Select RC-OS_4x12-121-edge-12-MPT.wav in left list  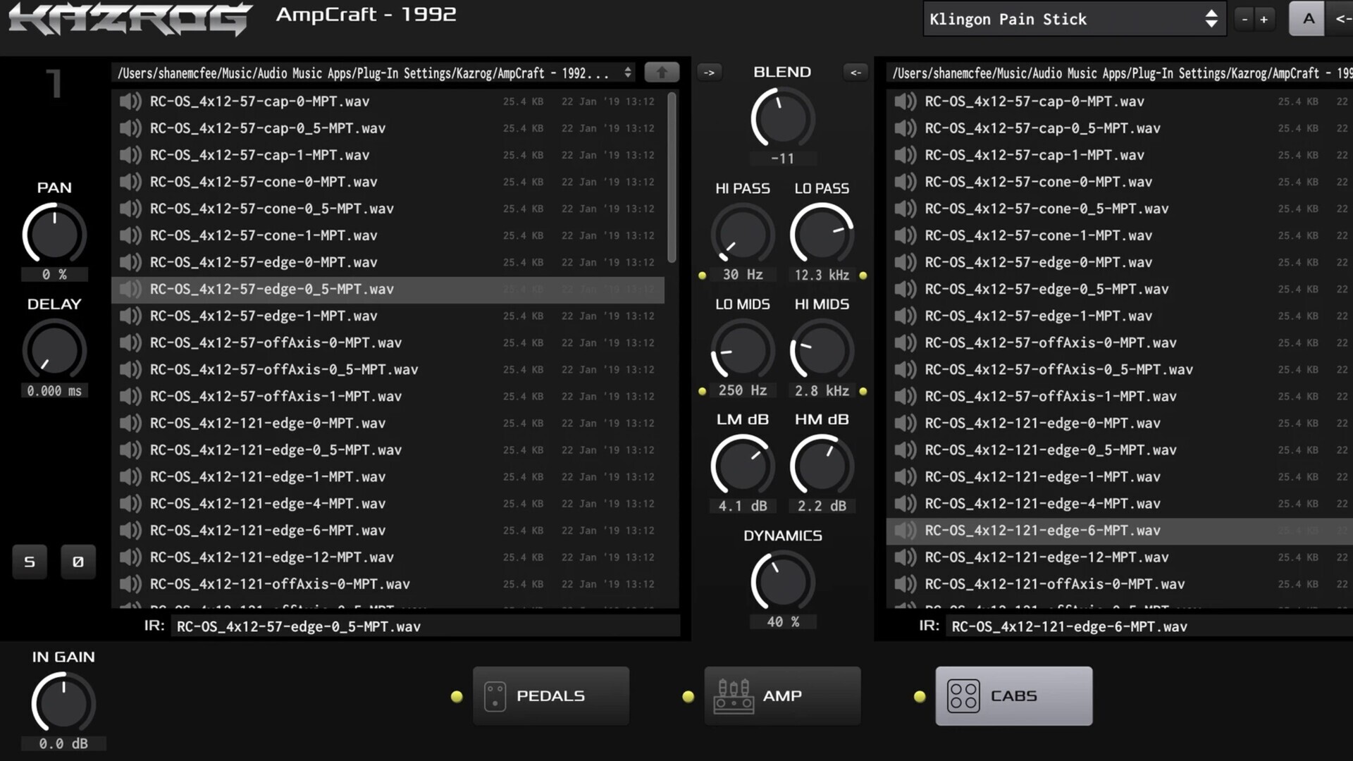coord(271,557)
